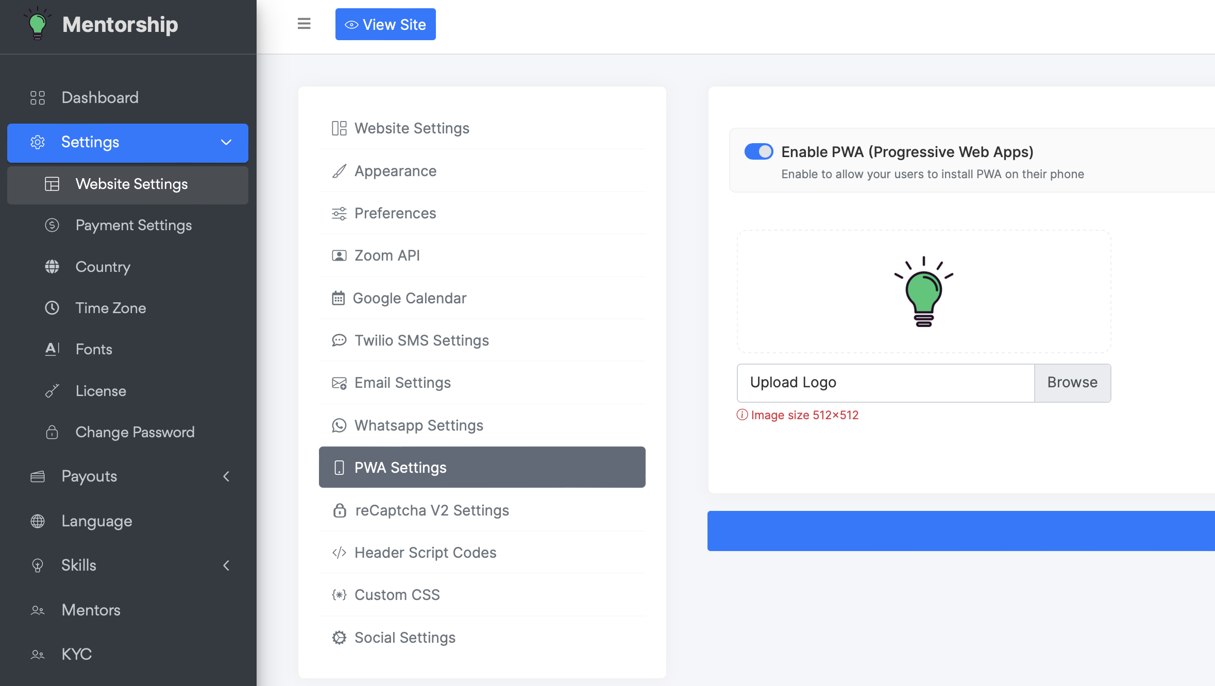Open Payment Settings in sidebar
Viewport: 1215px width, 686px height.
[133, 225]
